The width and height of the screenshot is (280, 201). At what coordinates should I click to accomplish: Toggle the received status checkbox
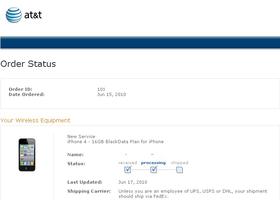point(128,170)
